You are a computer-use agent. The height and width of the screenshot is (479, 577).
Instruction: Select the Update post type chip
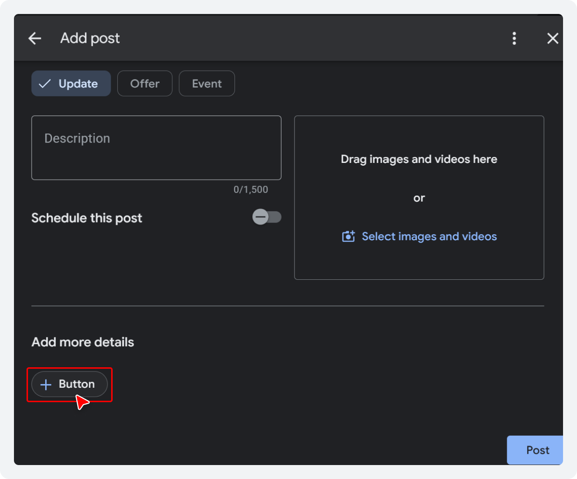71,84
